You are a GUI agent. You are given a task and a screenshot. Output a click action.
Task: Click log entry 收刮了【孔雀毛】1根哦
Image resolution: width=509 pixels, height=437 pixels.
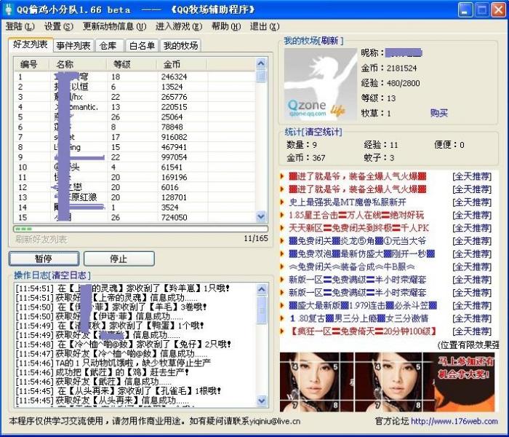pyautogui.click(x=119, y=391)
